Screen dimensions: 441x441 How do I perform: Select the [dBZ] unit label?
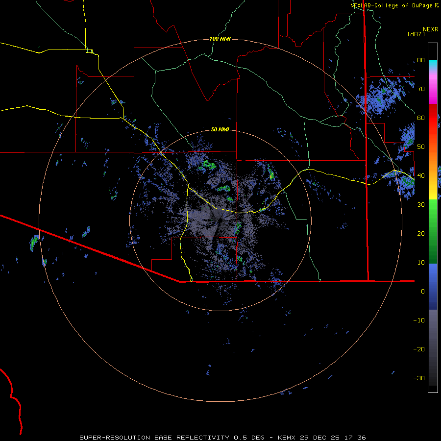coord(416,34)
